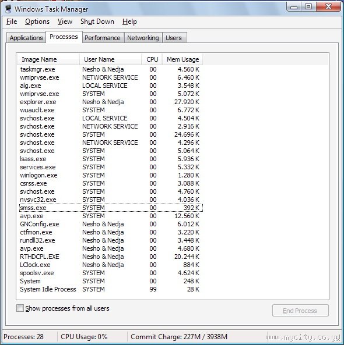
Task: Maximize the Task Manager window
Action: [308, 7]
